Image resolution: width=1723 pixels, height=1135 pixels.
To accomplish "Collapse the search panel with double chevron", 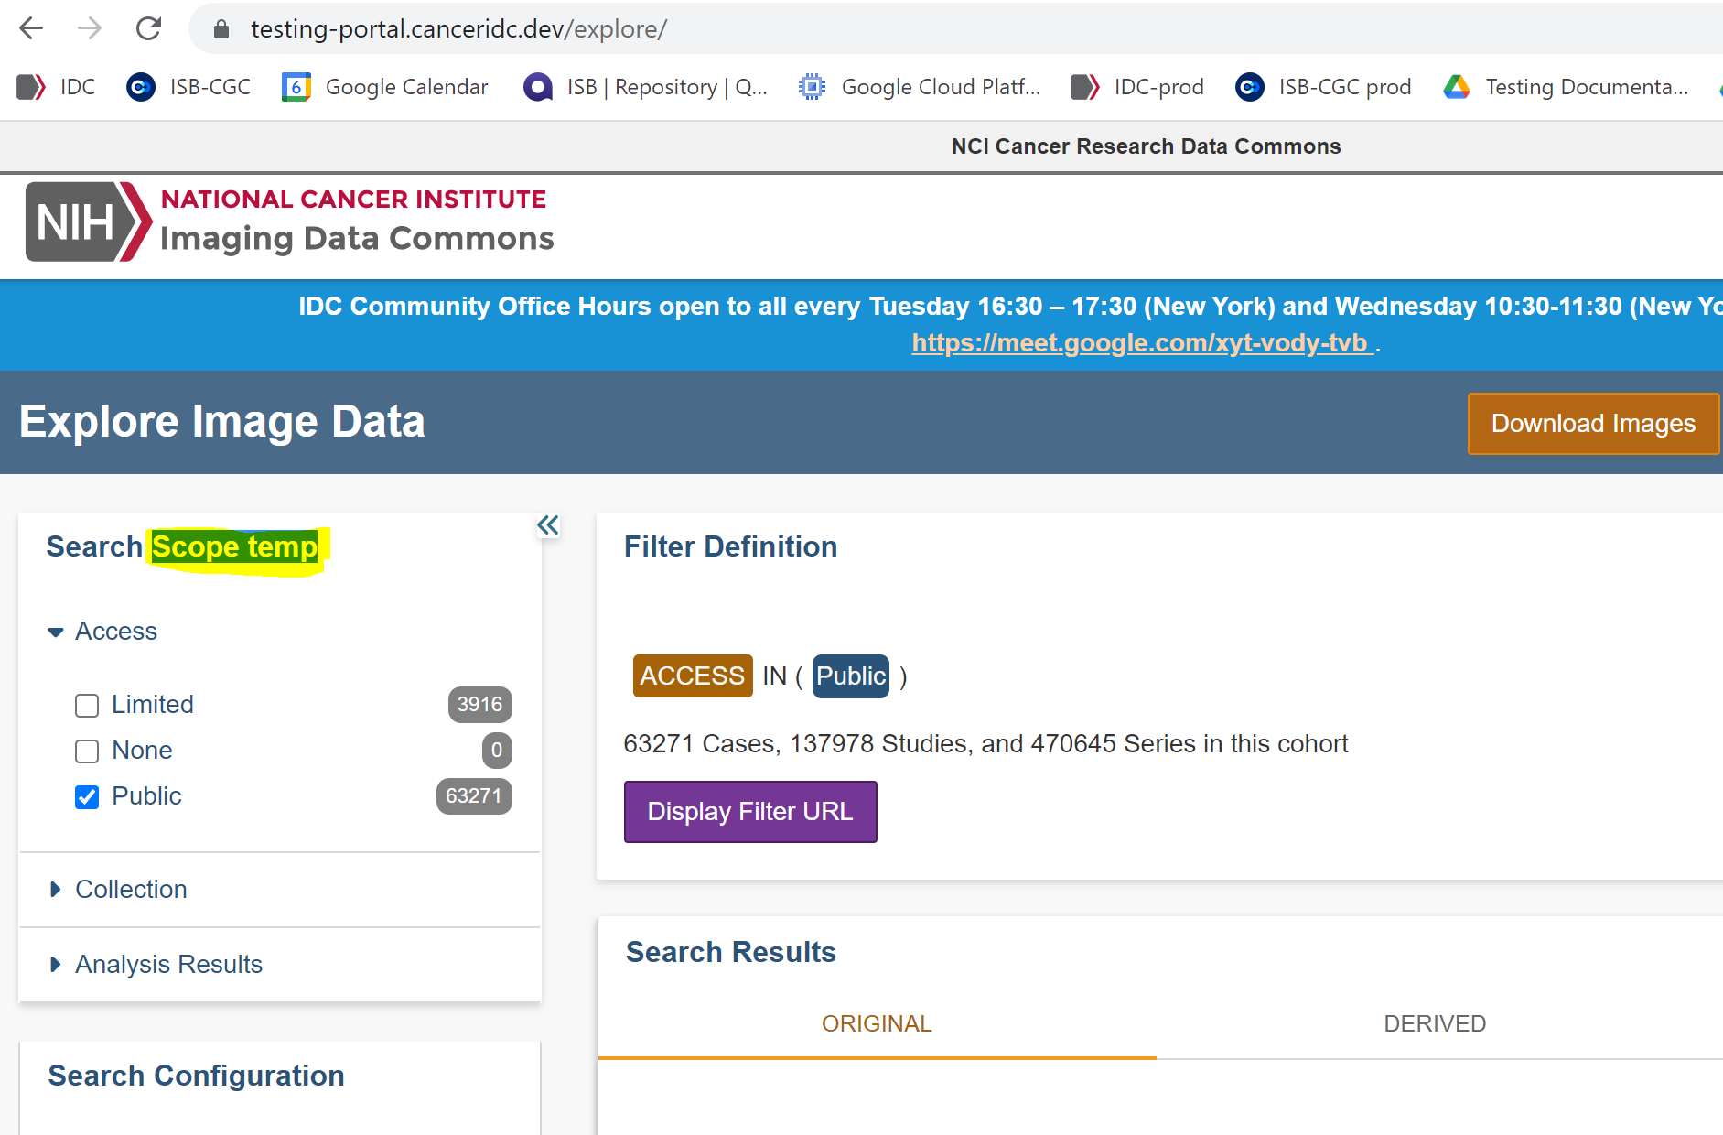I will 547,525.
